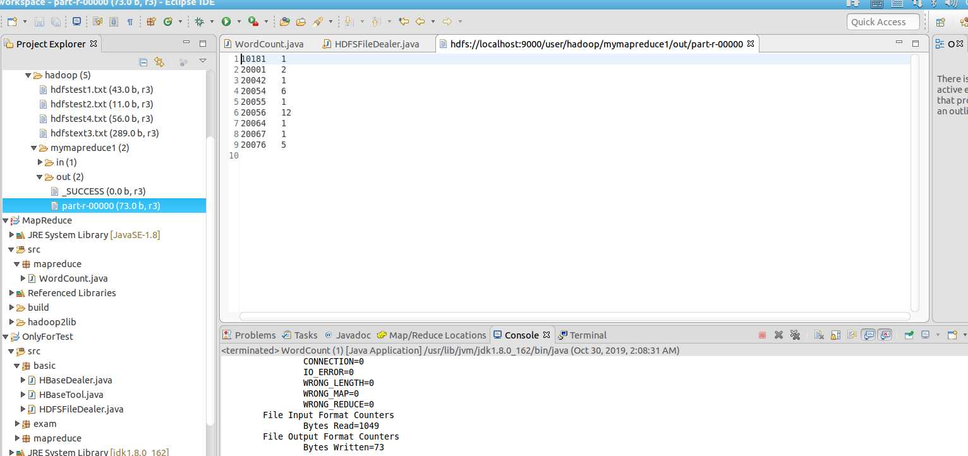The image size is (968, 456).
Task: Open the terminal monitor toolbar icon
Action: coord(76,21)
